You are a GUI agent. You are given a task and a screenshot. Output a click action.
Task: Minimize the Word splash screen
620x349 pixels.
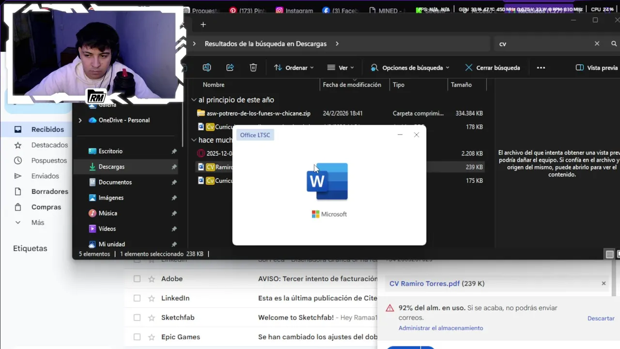[400, 135]
